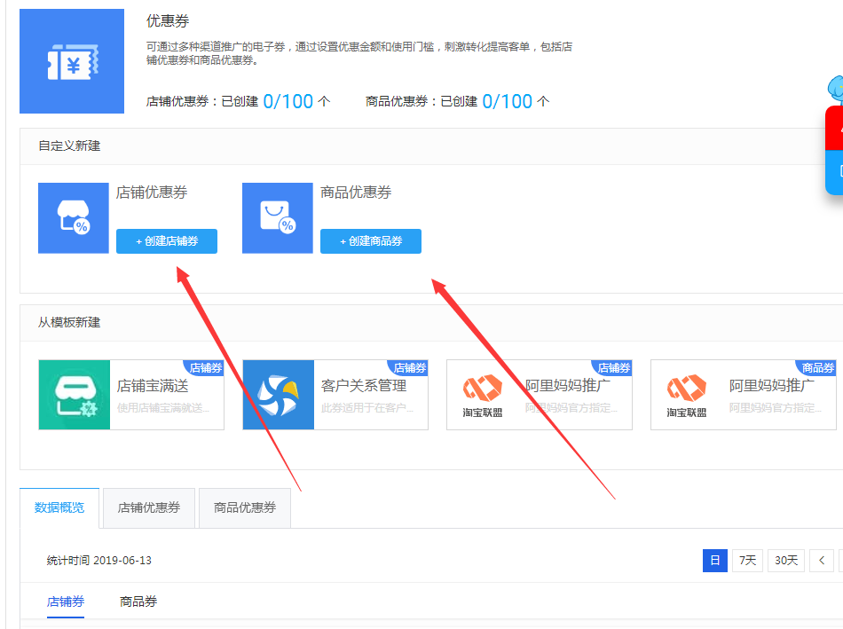
Task: Click the red floating sidebar widget
Action: 834,128
